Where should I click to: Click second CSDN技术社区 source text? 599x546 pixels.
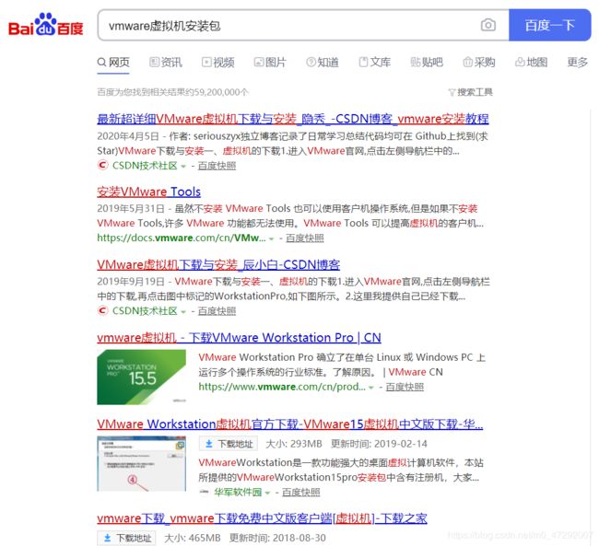(x=145, y=311)
